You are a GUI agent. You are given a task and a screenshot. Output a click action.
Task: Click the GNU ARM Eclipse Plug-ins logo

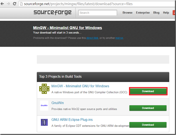pyautogui.click(x=44, y=122)
